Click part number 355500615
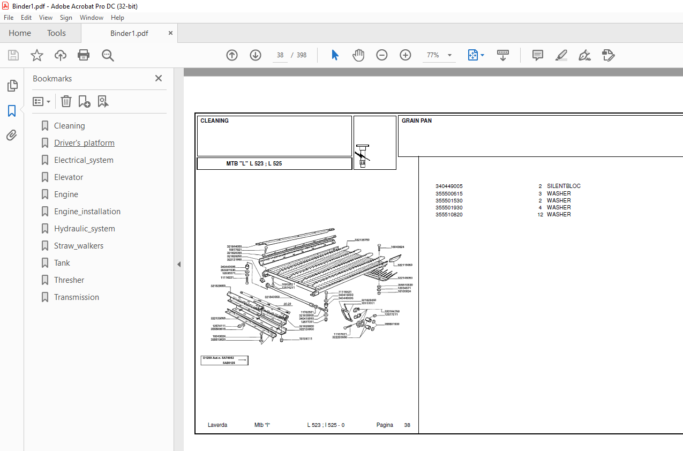This screenshot has width=683, height=451. pyautogui.click(x=449, y=193)
